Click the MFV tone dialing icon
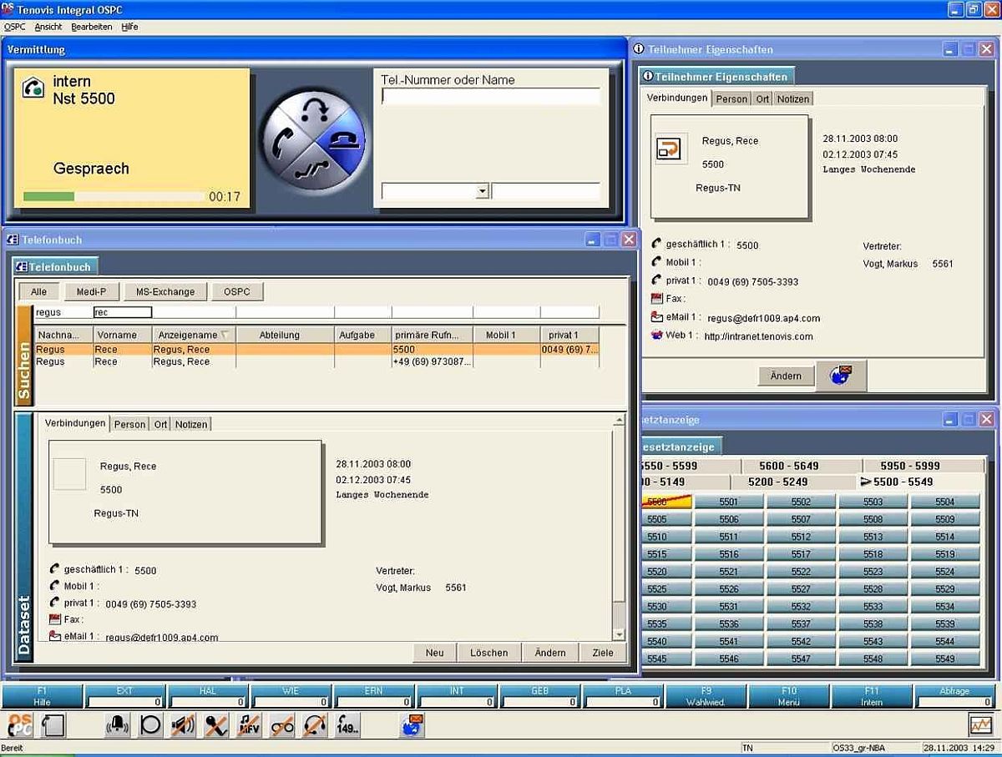 tap(249, 725)
